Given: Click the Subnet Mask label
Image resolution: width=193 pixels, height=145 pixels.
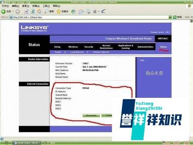Looking at the screenshot, I should (61, 95).
